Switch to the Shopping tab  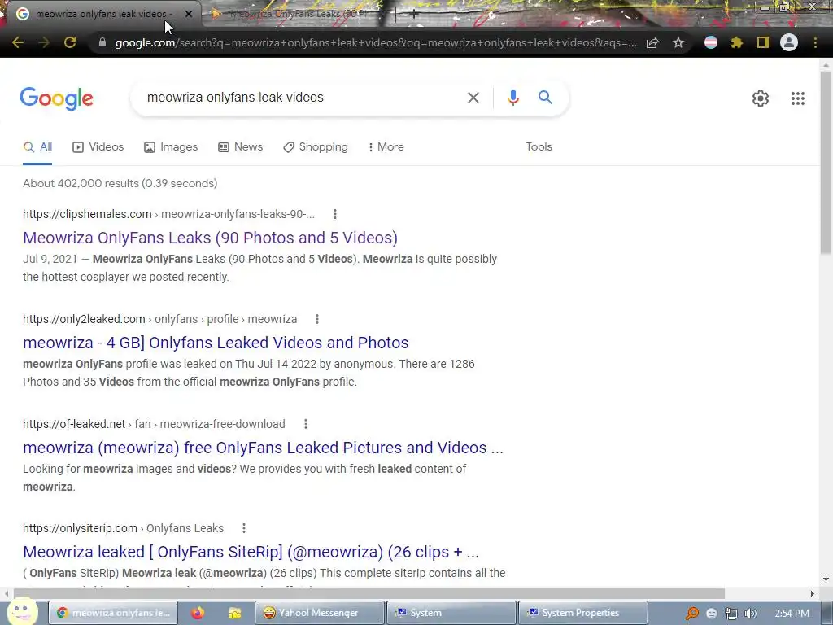click(316, 147)
